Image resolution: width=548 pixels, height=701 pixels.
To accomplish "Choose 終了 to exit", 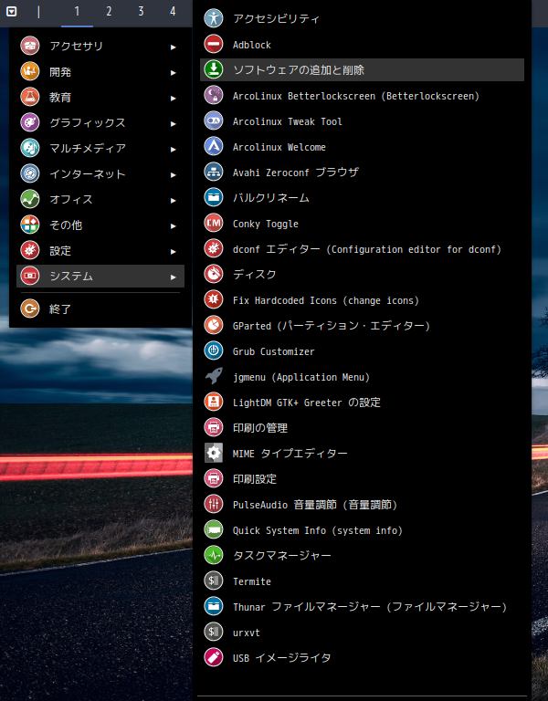I will point(100,309).
